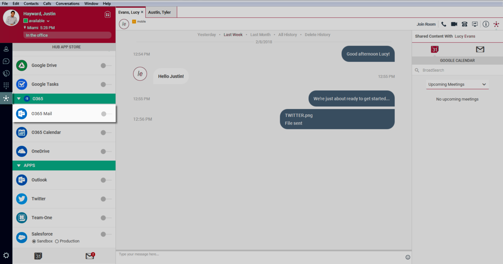Click Delete History
This screenshot has height=264, width=503.
[318, 35]
